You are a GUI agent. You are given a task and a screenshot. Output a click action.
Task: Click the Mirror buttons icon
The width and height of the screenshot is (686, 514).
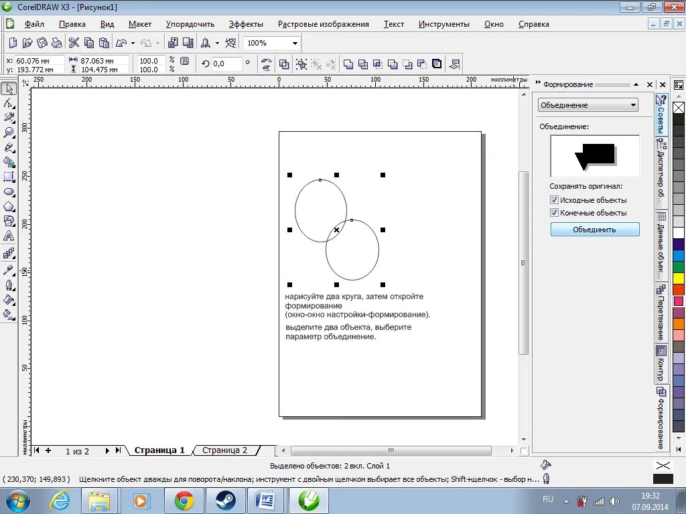pyautogui.click(x=267, y=64)
